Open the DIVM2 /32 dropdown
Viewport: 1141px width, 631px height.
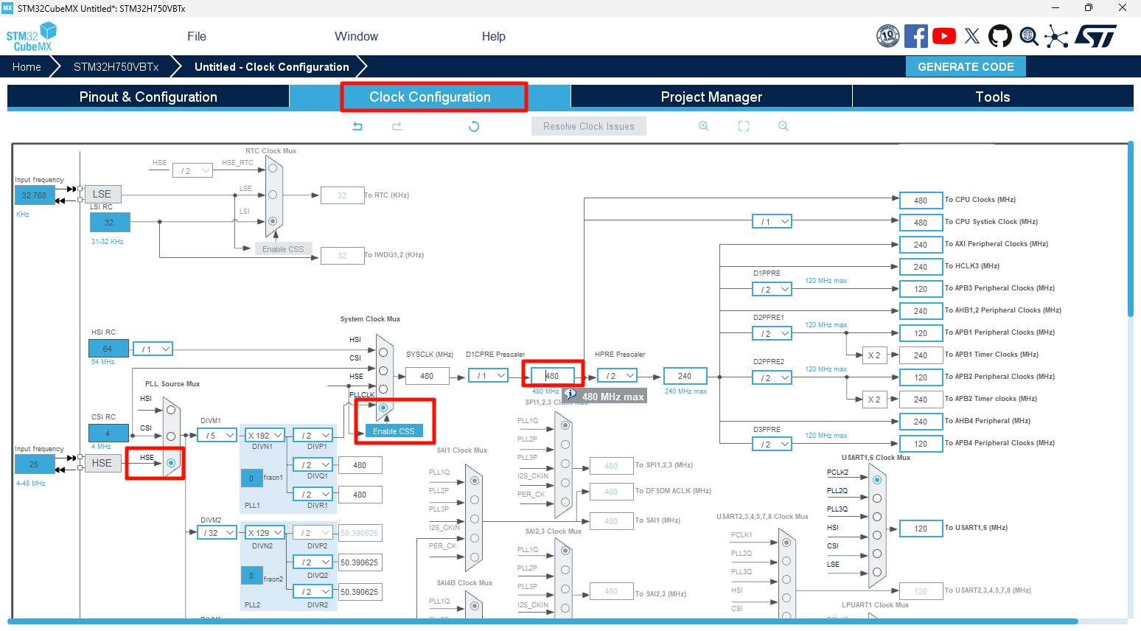[217, 532]
